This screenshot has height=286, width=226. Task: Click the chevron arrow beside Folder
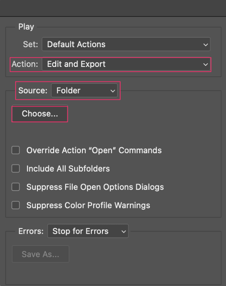[x=113, y=91]
